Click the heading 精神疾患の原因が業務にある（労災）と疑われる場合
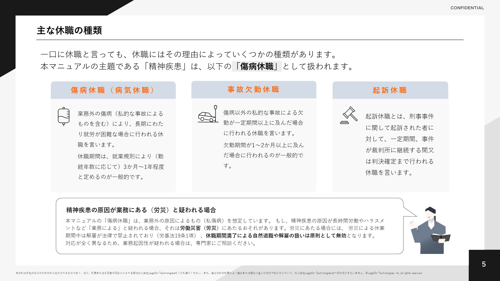This screenshot has height=281, width=500. coord(141,210)
